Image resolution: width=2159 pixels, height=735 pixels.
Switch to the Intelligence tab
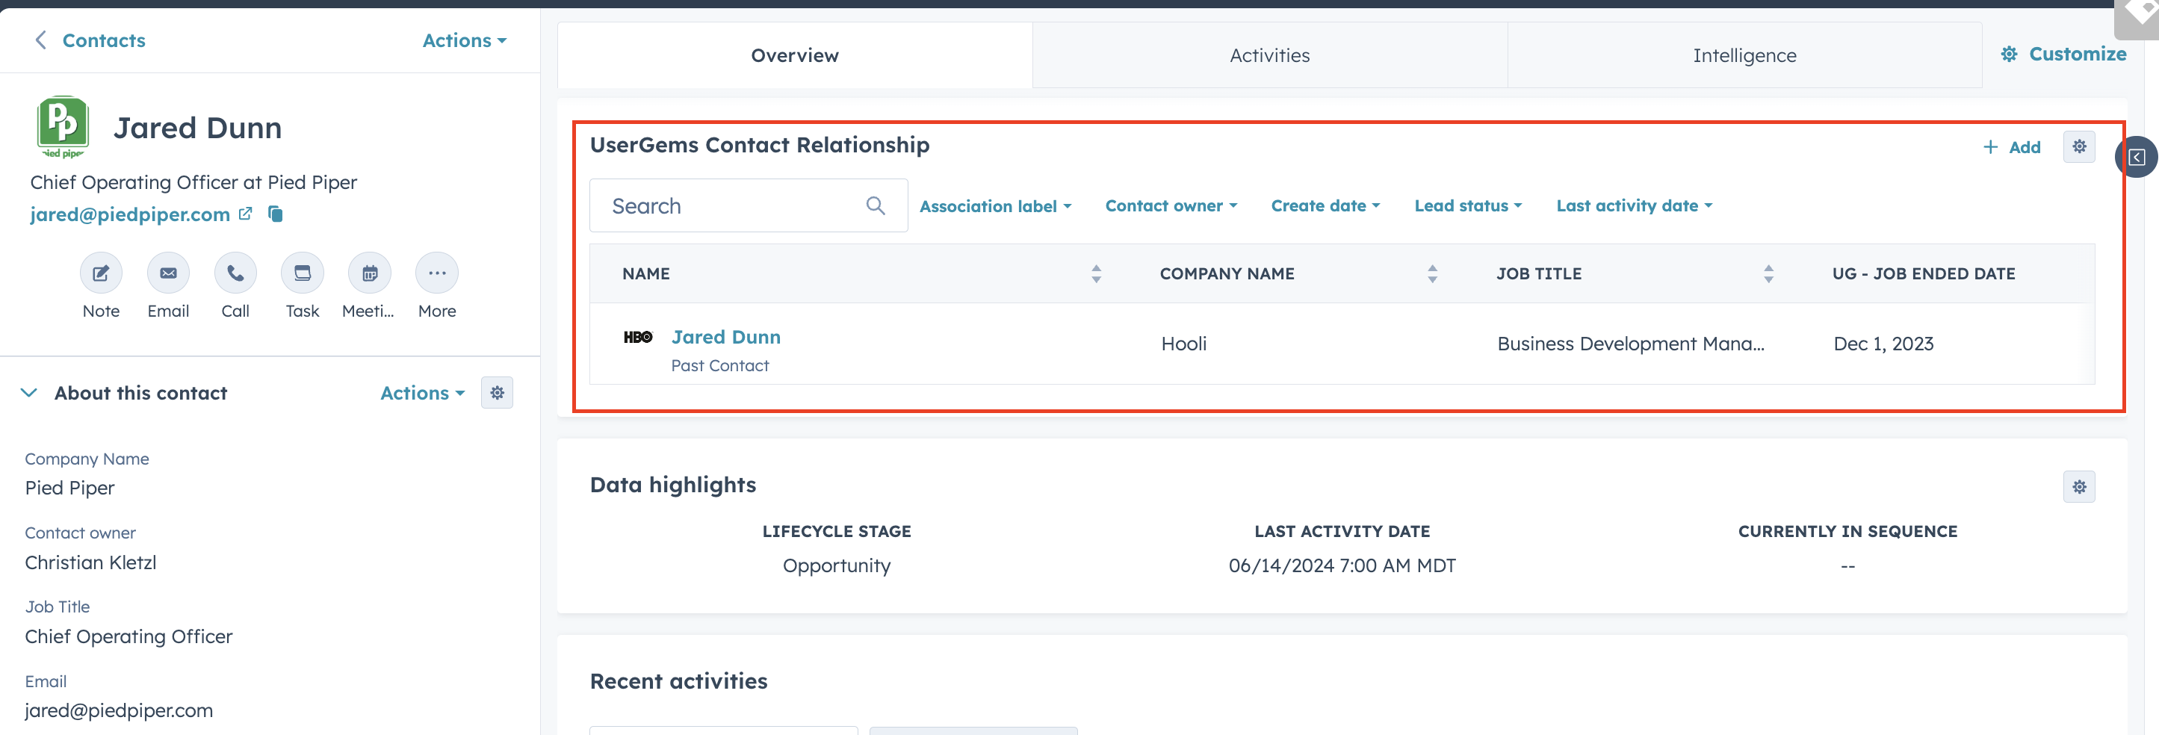1744,55
